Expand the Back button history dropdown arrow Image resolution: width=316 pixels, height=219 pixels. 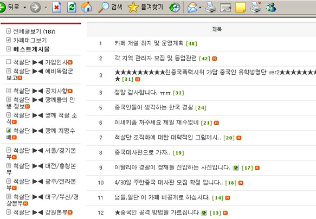point(25,8)
